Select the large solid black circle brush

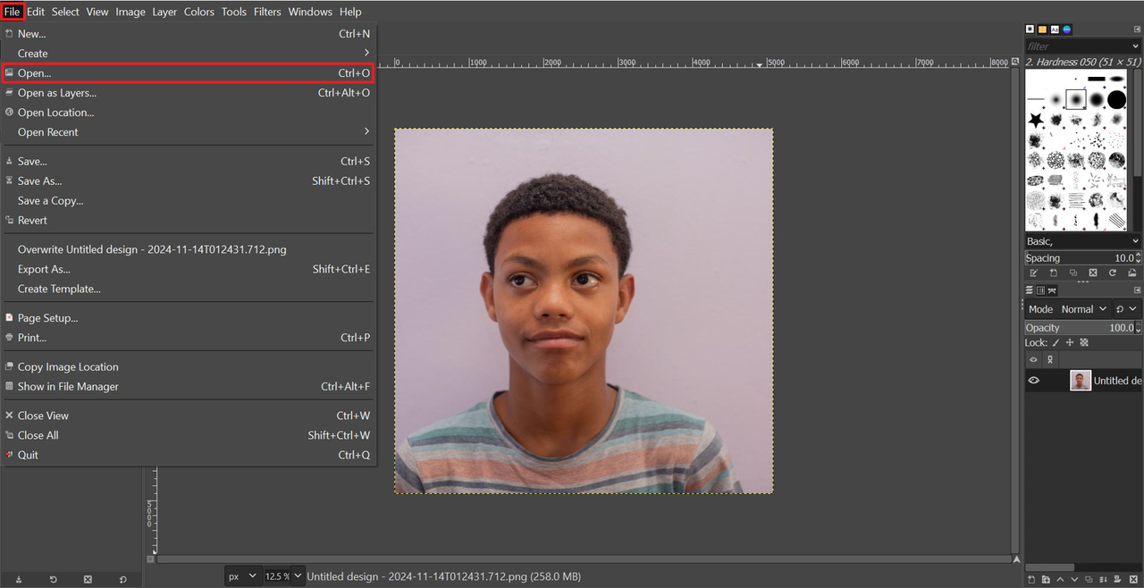pos(1116,99)
